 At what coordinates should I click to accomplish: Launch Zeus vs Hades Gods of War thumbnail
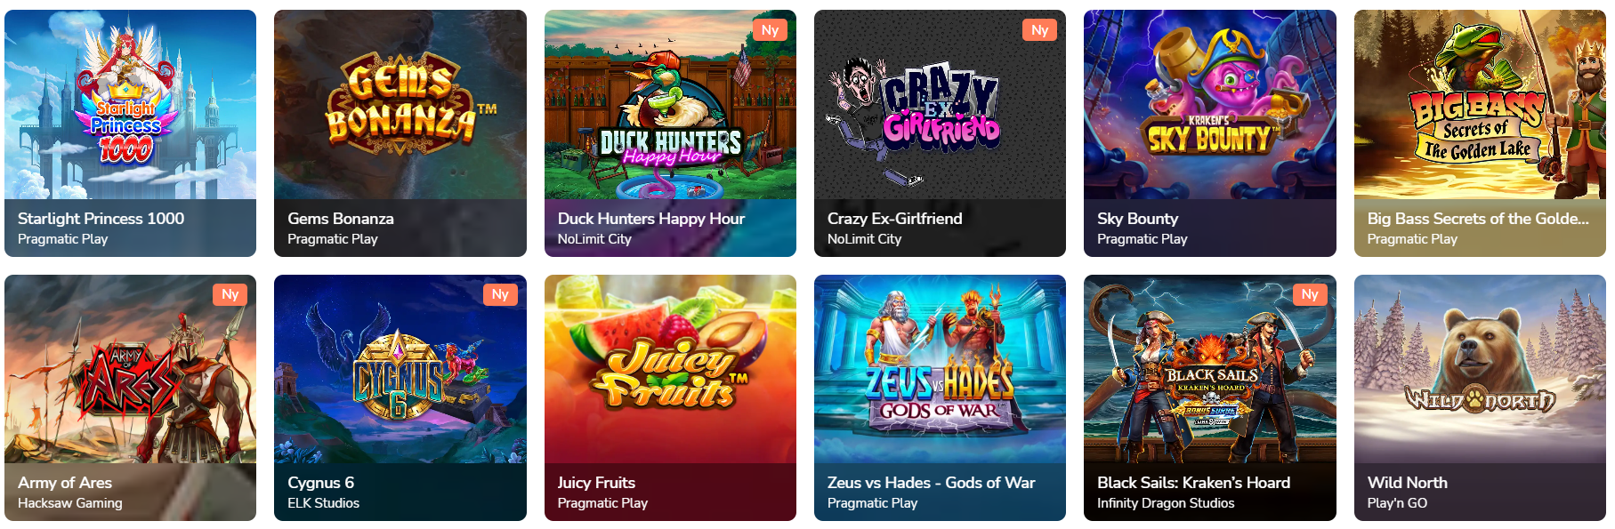[x=940, y=369]
